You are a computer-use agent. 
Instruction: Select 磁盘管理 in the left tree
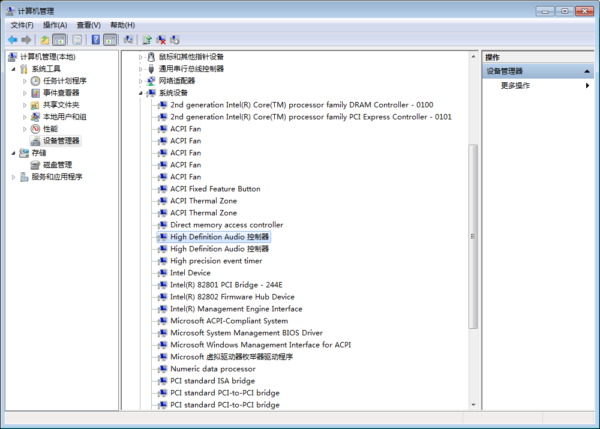tap(58, 165)
